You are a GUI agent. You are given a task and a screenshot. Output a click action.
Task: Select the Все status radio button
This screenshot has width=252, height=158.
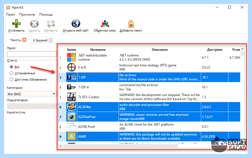coord(11,67)
